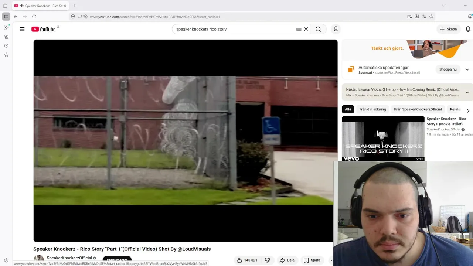Click the magnifier search button
This screenshot has width=473, height=266.
(318, 29)
